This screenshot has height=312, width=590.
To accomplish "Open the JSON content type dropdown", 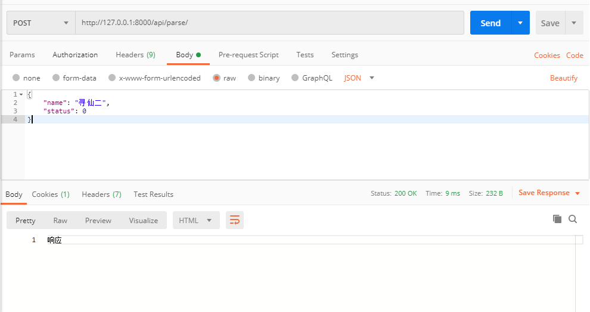I will click(x=359, y=78).
